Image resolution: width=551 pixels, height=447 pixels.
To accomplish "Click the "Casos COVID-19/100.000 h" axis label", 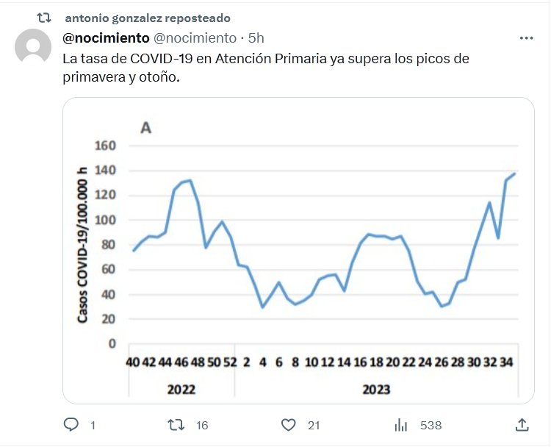I will click(83, 246).
